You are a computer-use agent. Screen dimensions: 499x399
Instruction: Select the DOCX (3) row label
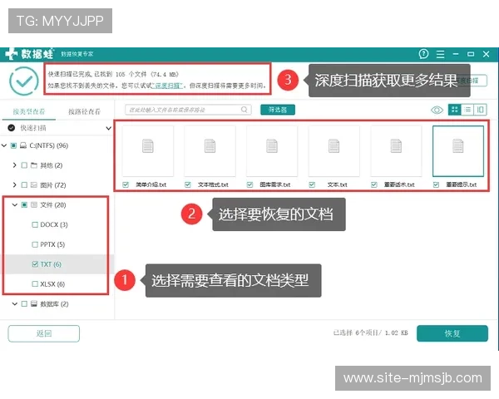(x=54, y=225)
